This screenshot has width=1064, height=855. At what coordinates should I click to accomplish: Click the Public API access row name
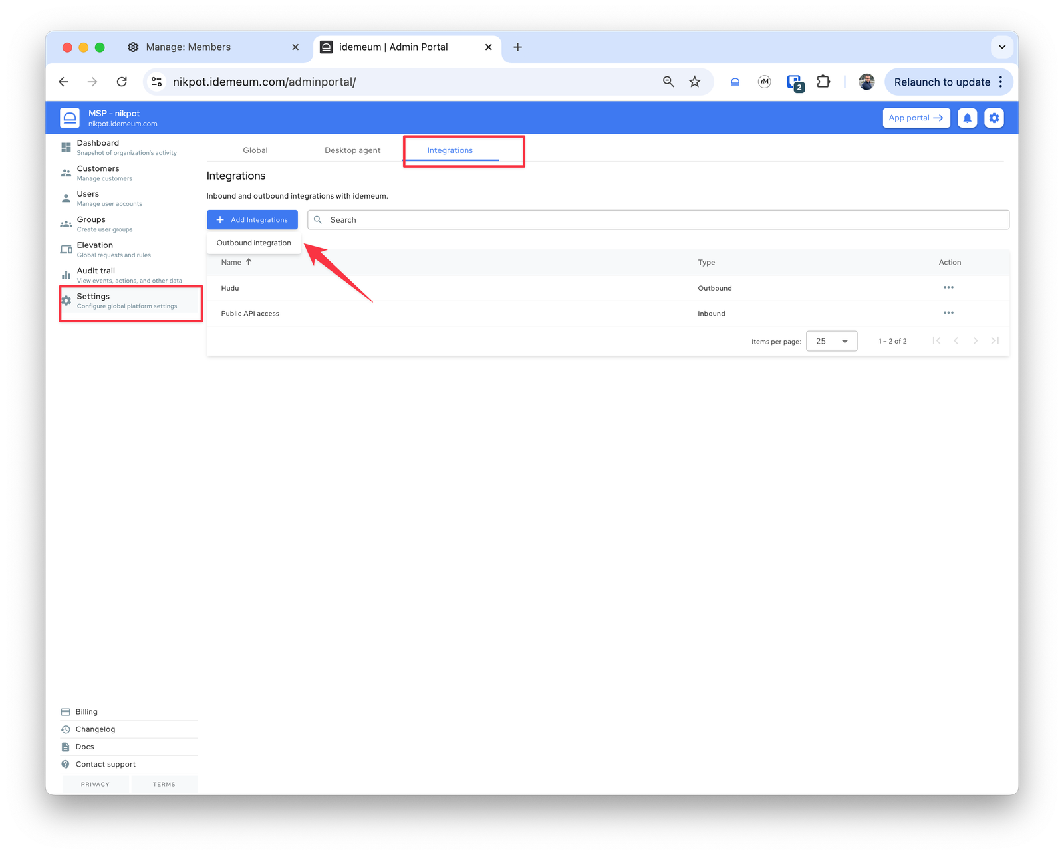pyautogui.click(x=250, y=314)
